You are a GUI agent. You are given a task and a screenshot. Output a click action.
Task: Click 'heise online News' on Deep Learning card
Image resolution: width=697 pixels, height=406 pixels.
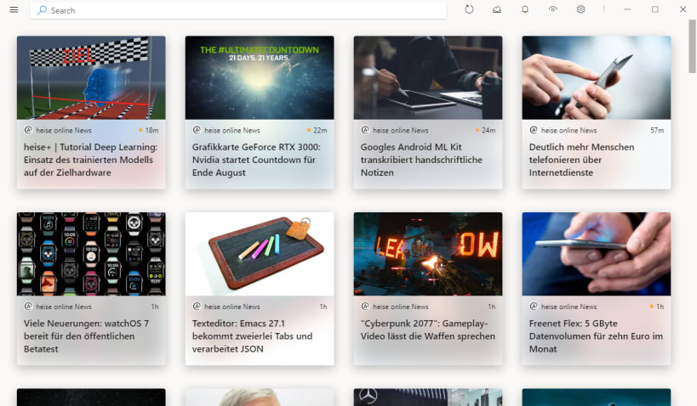tap(64, 131)
